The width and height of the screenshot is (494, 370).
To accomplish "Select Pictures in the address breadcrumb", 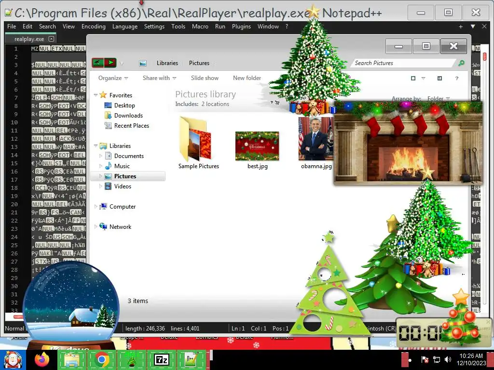I will 199,63.
